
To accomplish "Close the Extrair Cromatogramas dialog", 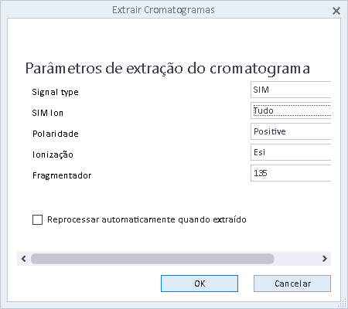I will 336,11.
